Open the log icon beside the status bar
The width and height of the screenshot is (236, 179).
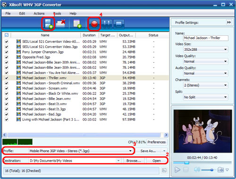[x=164, y=171]
